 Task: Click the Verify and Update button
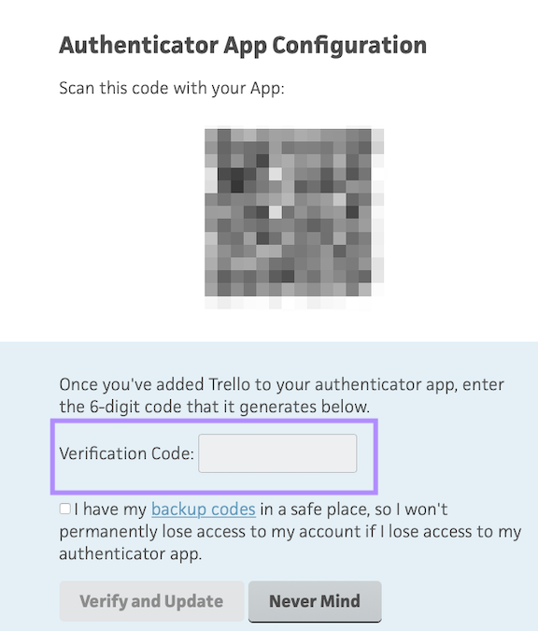tap(151, 601)
